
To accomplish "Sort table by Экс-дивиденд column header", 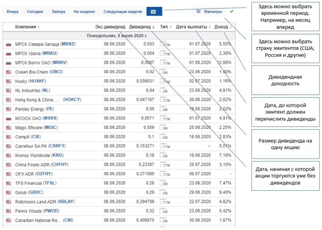I will [110, 27].
